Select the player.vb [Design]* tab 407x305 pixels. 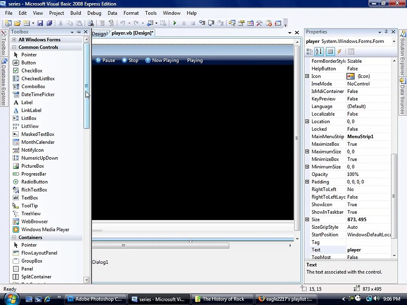[132, 33]
